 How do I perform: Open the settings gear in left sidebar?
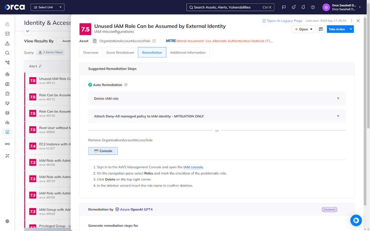(x=7, y=221)
